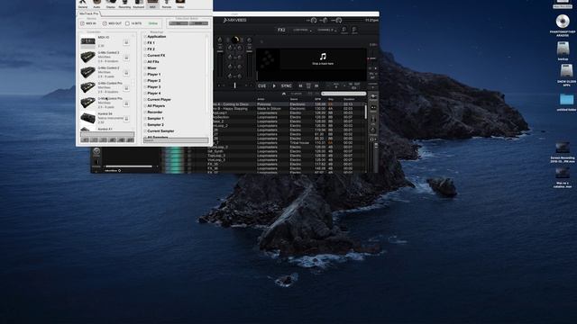The width and height of the screenshot is (577, 324).
Task: Expand the Player 4 mapping group
Action: pos(145,94)
